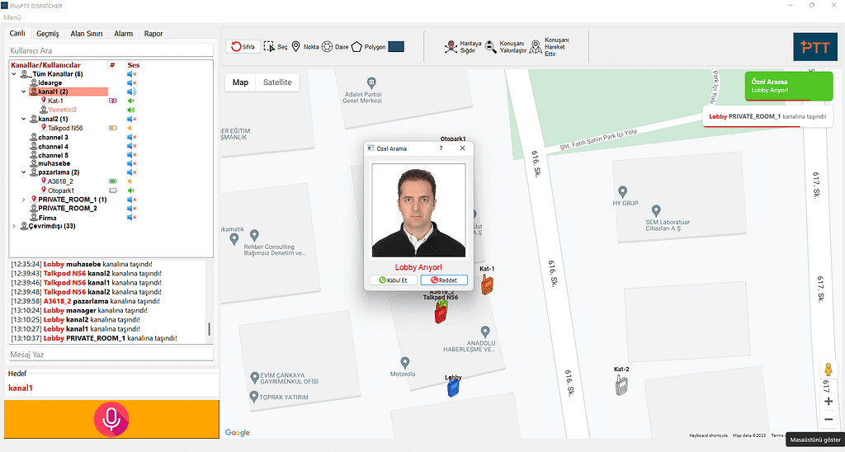Click the HY GRUP map pin
Viewport: 845px width, 452px height.
622,192
